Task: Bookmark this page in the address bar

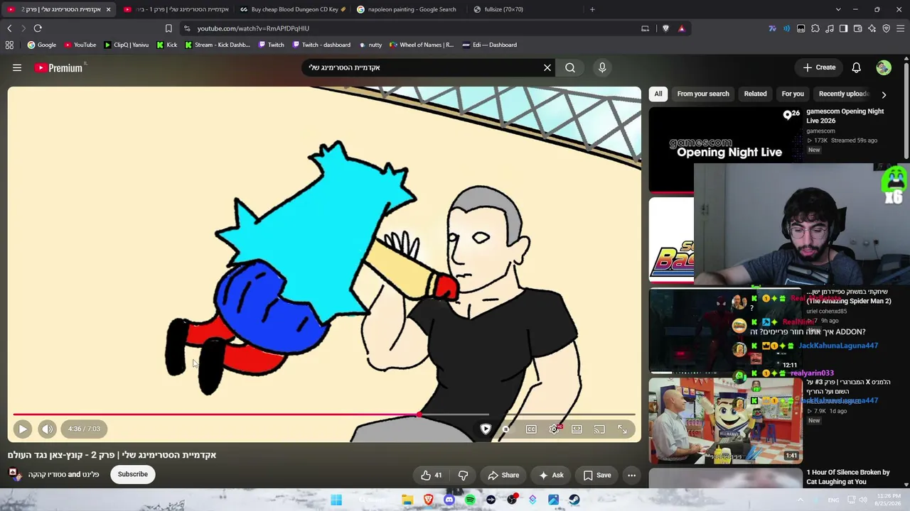Action: click(x=168, y=28)
